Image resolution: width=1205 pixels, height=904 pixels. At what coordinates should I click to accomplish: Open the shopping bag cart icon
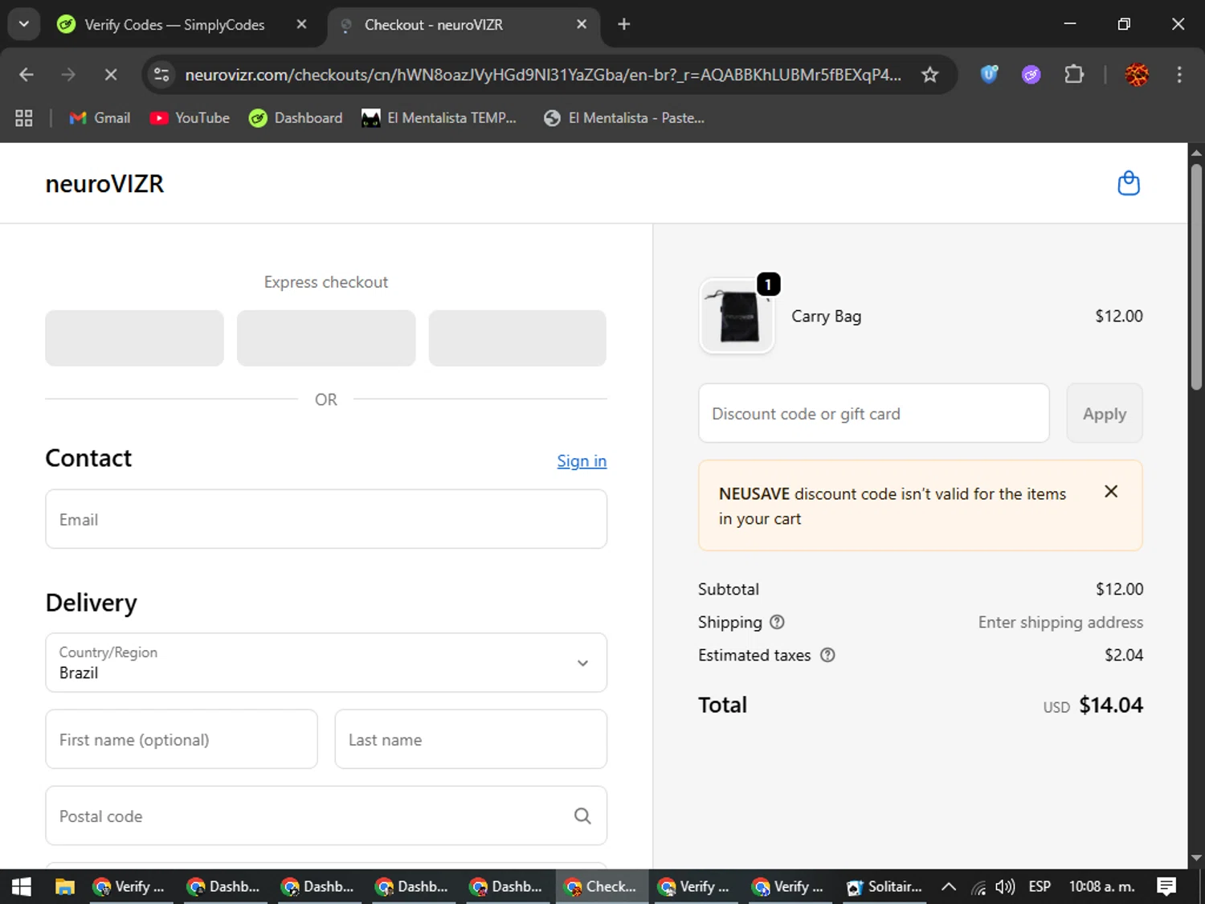tap(1129, 183)
